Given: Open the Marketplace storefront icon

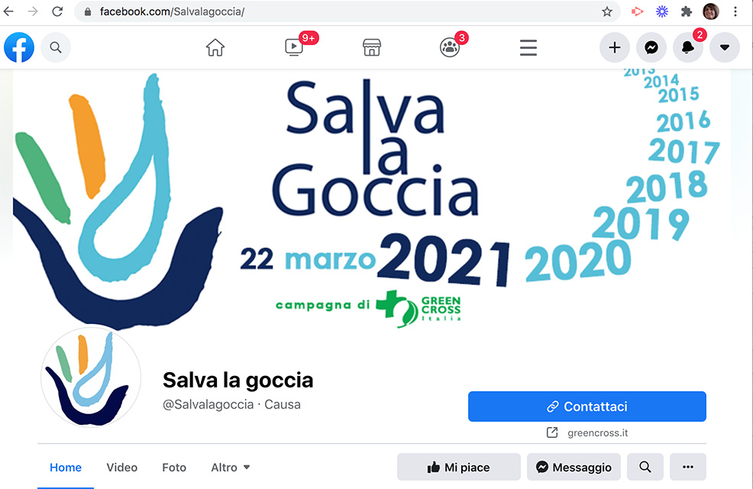Looking at the screenshot, I should 372,47.
